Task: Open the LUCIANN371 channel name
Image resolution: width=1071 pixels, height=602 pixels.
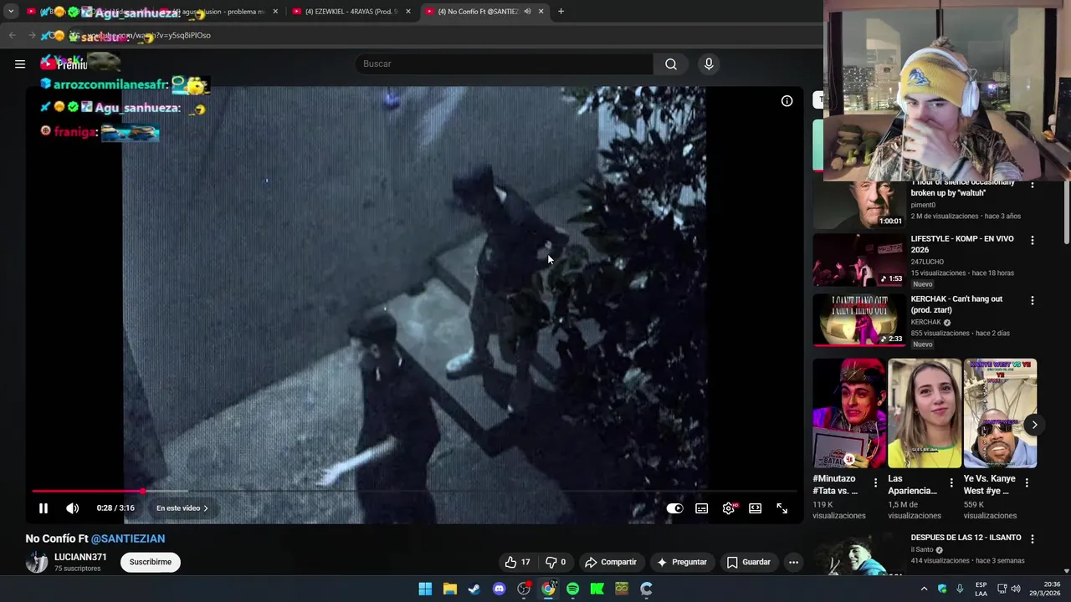Action: click(x=80, y=557)
